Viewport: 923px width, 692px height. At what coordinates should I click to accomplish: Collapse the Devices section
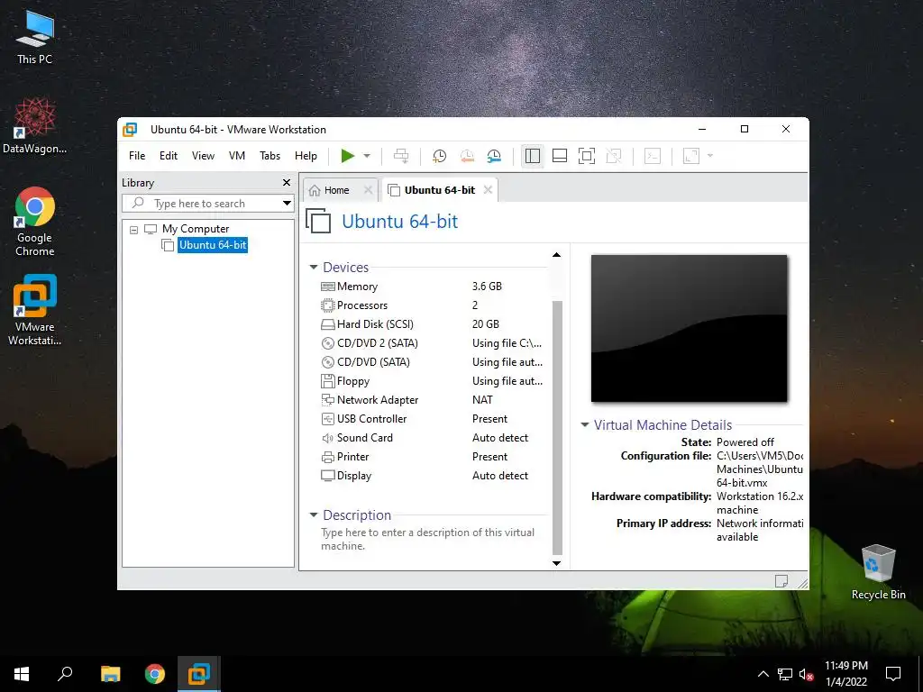(313, 267)
